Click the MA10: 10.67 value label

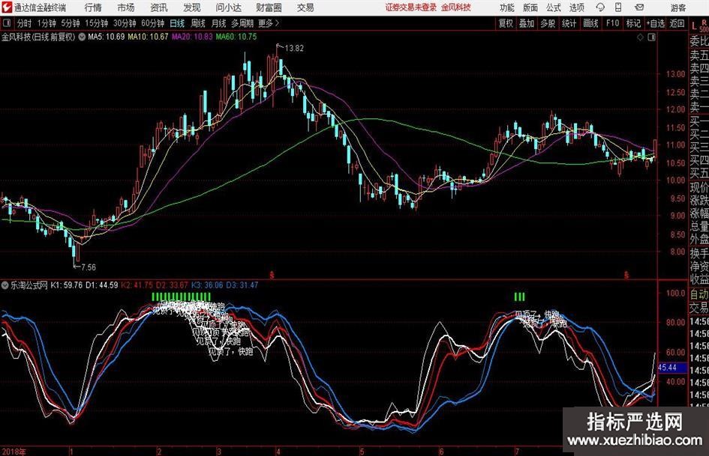149,37
